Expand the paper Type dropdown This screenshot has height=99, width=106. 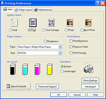pyautogui.click(x=60, y=47)
